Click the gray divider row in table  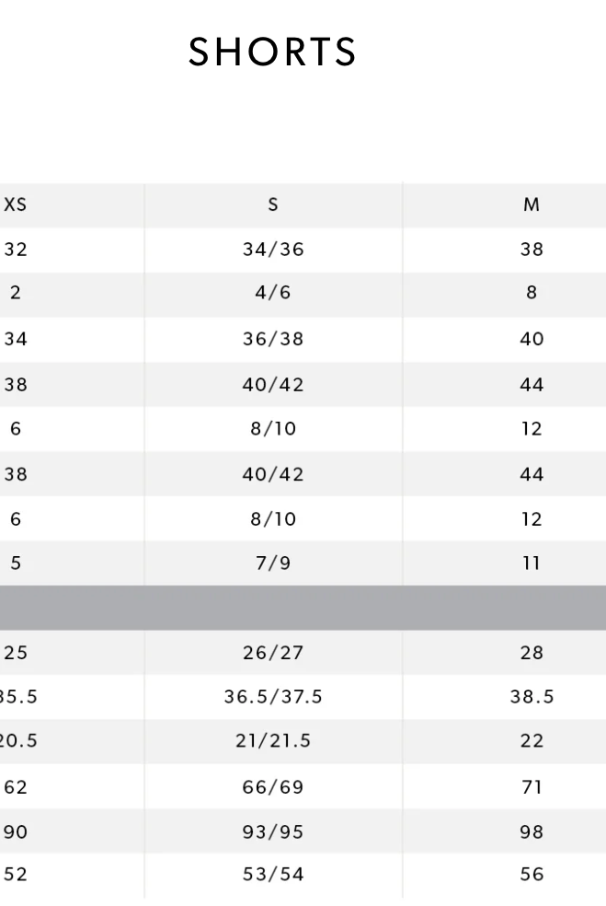[x=303, y=608]
